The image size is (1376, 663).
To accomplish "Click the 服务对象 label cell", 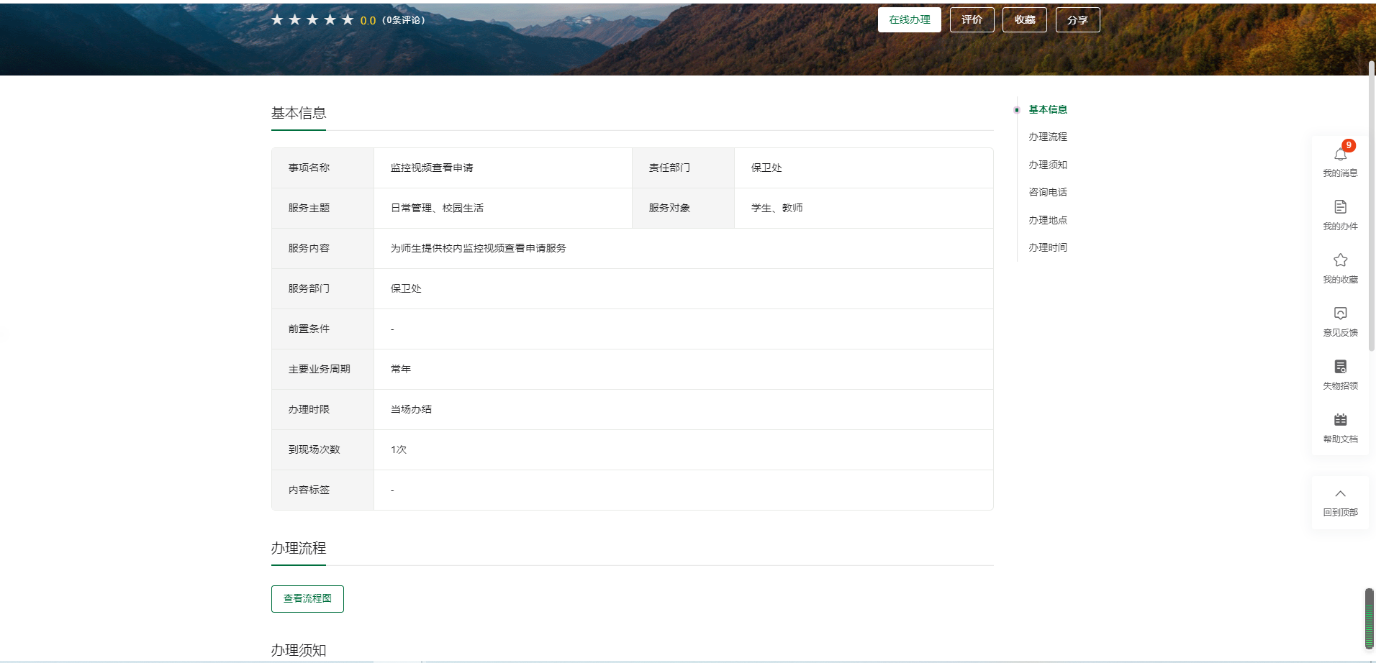I will coord(683,208).
